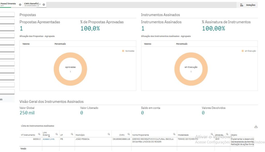Search the UF column values
This screenshot has height=152, width=265.
pyautogui.click(x=72, y=134)
